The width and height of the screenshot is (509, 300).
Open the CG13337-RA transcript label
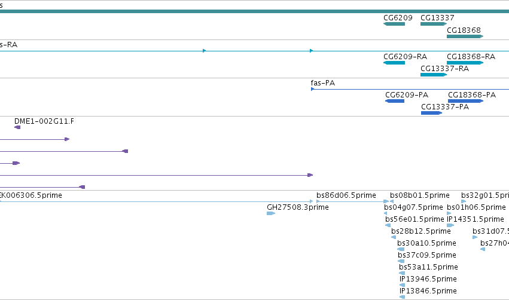pyautogui.click(x=445, y=69)
